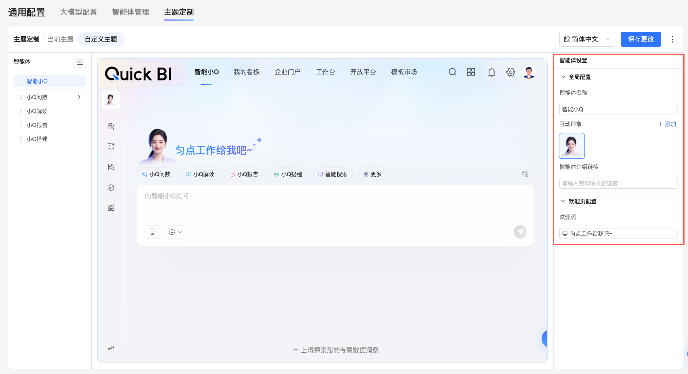Select 小Q解读 in the left agent list

(x=37, y=111)
